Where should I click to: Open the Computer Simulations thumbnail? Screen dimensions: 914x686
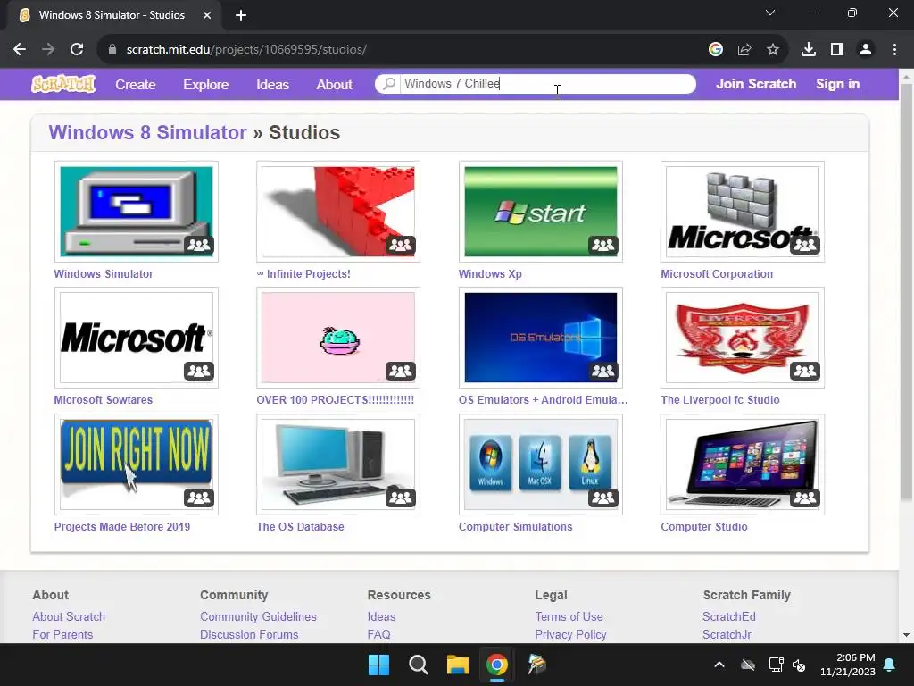pos(540,464)
